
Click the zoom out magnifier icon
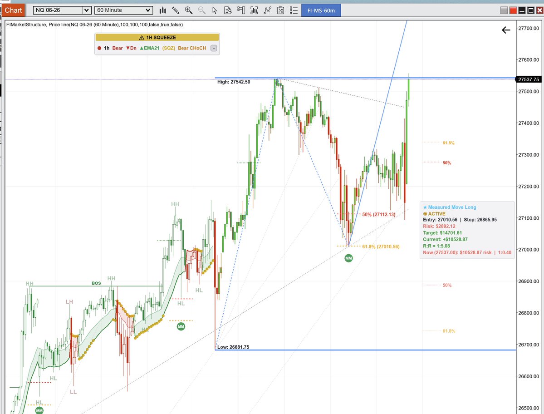point(202,10)
